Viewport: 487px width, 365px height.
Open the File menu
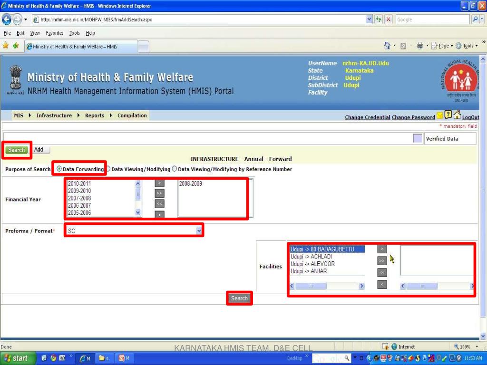(x=7, y=33)
